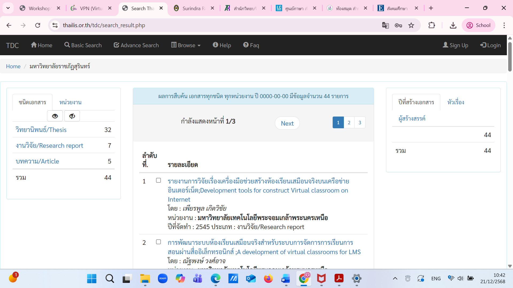Open Zoom from the Windows taskbar

click(162, 279)
